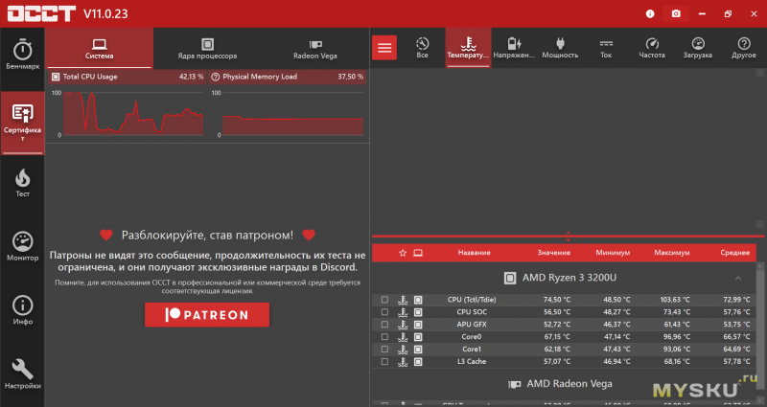The width and height of the screenshot is (767, 407).
Task: Click chip icon in Core1 row
Action: click(418, 350)
